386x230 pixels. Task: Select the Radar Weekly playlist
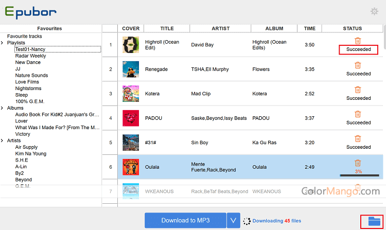click(30, 56)
